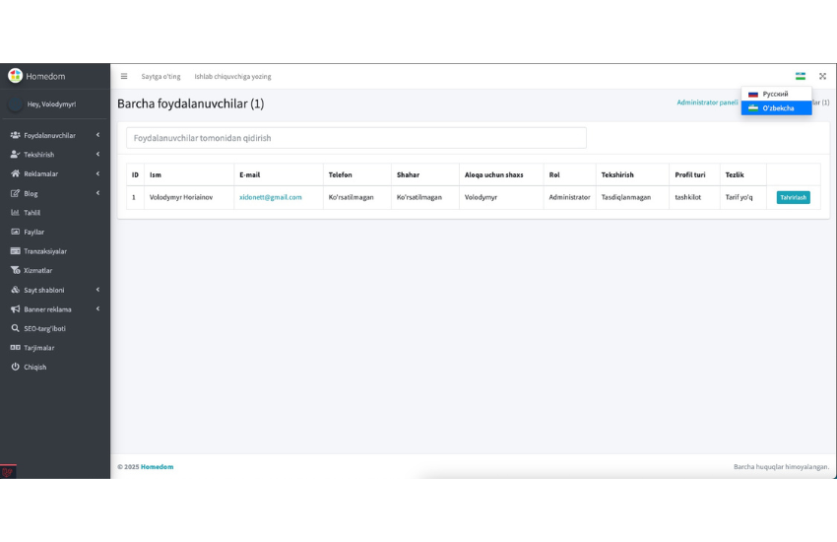Select Русский from the language menu
The height and width of the screenshot is (542, 837).
775,94
